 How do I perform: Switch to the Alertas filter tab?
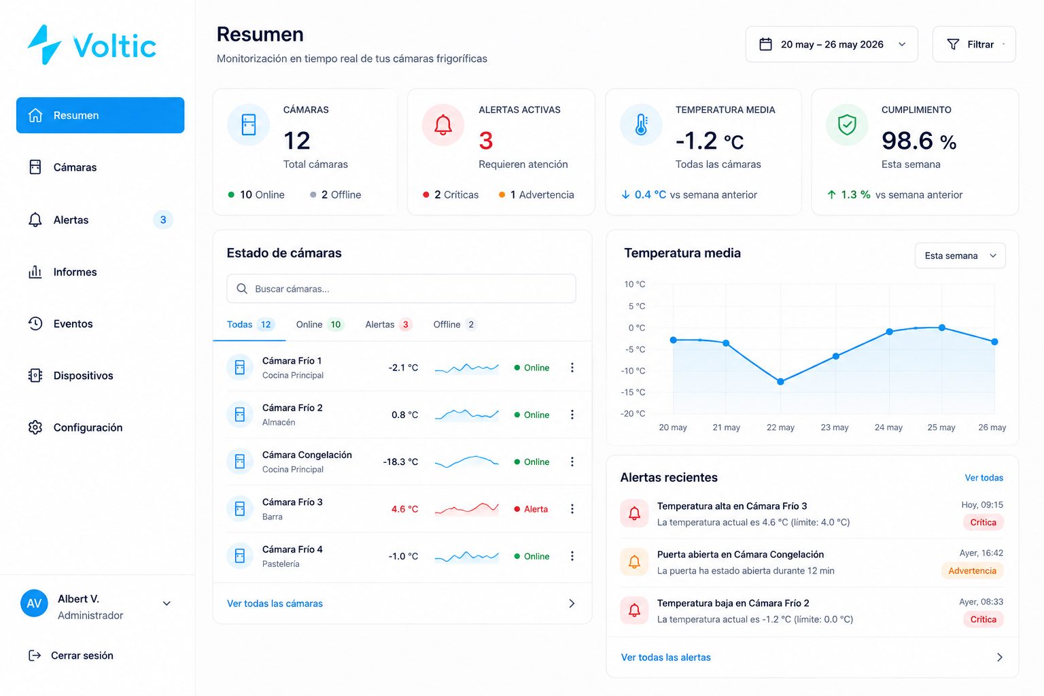(x=388, y=324)
